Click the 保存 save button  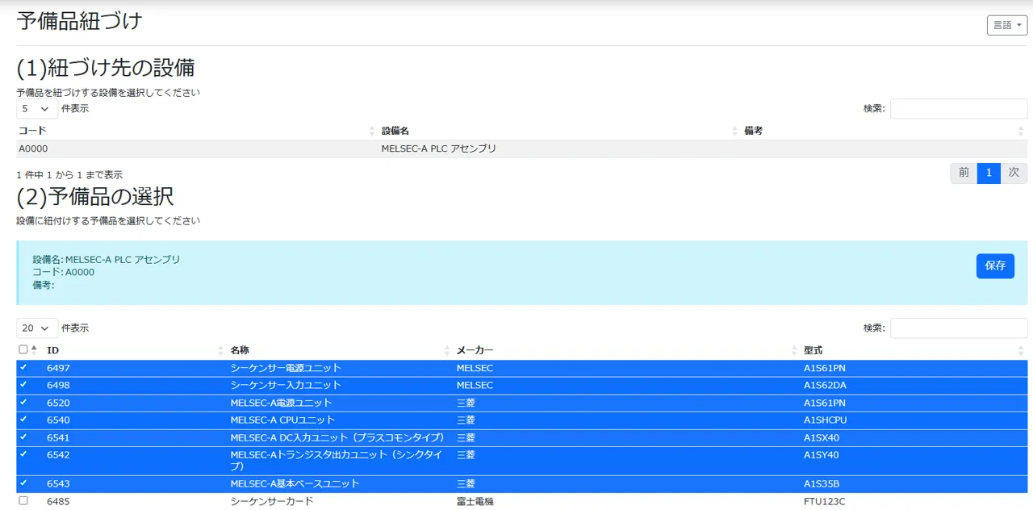[995, 265]
